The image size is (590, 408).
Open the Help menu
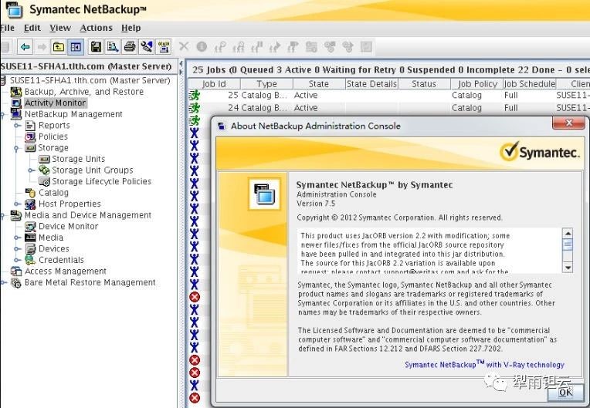click(x=131, y=28)
